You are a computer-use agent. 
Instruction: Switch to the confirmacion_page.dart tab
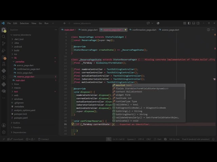pyautogui.click(x=143, y=30)
